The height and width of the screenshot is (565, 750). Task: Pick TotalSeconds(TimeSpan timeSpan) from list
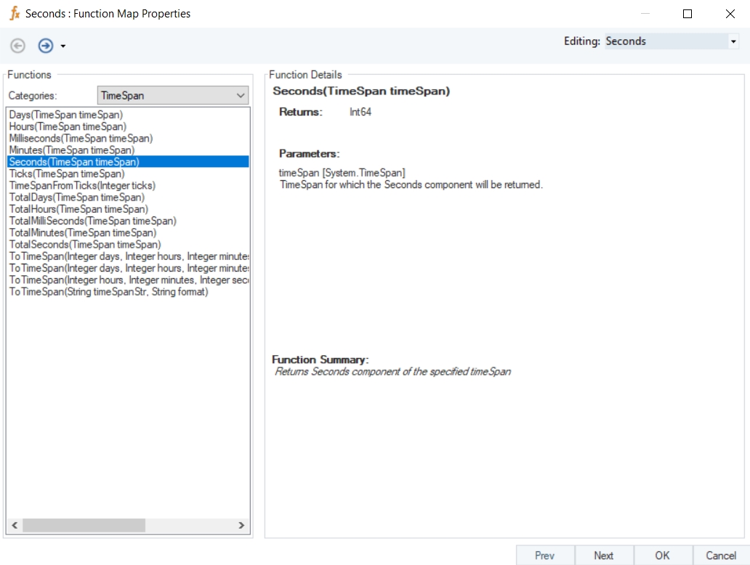pos(85,245)
